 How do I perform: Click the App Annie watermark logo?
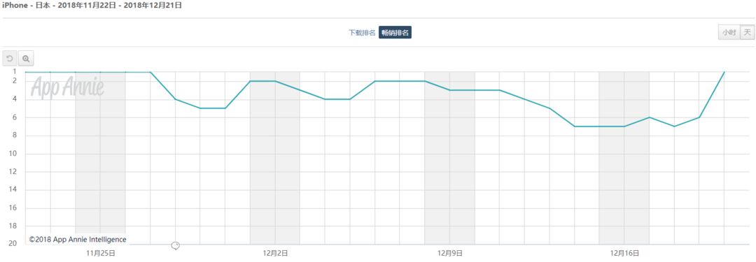click(x=67, y=87)
